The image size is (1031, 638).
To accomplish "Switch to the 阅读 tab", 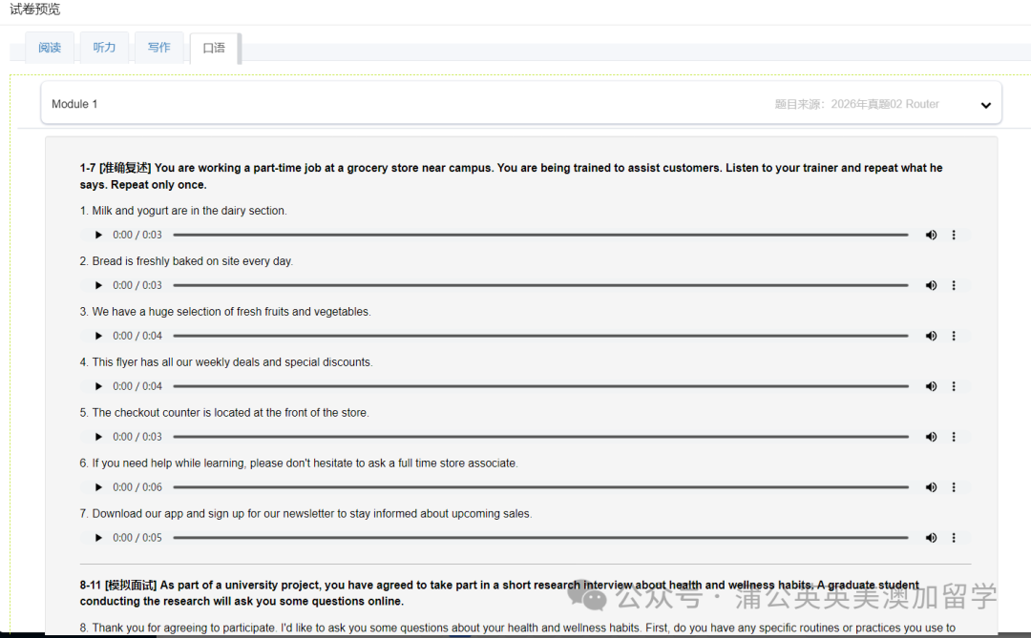I will point(50,48).
